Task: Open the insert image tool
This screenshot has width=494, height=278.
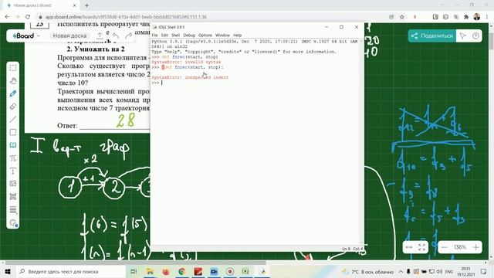Action: 13,184
